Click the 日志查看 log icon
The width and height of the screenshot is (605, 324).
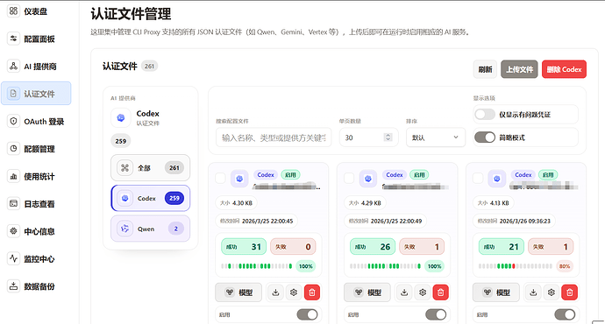click(x=13, y=204)
